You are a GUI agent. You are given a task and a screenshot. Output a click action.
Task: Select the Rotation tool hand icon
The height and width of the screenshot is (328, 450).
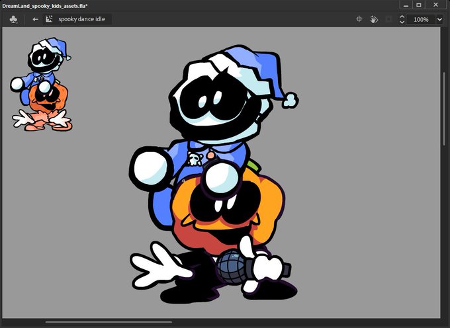374,19
